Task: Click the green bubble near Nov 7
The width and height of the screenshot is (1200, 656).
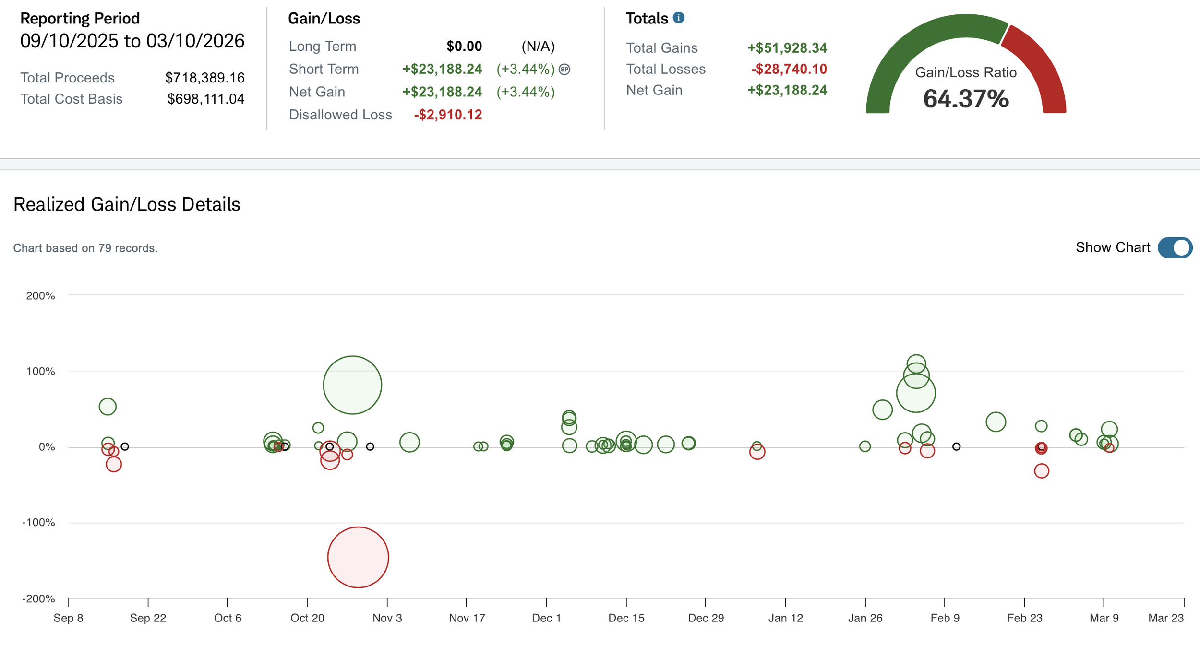Action: coord(409,442)
